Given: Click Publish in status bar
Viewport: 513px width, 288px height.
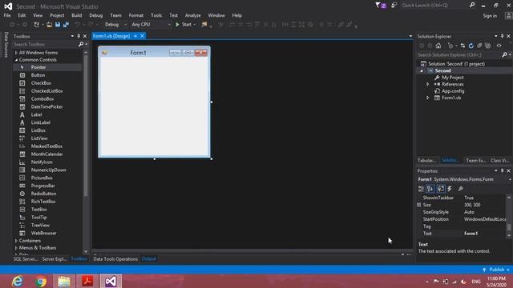Looking at the screenshot, I should [497, 270].
